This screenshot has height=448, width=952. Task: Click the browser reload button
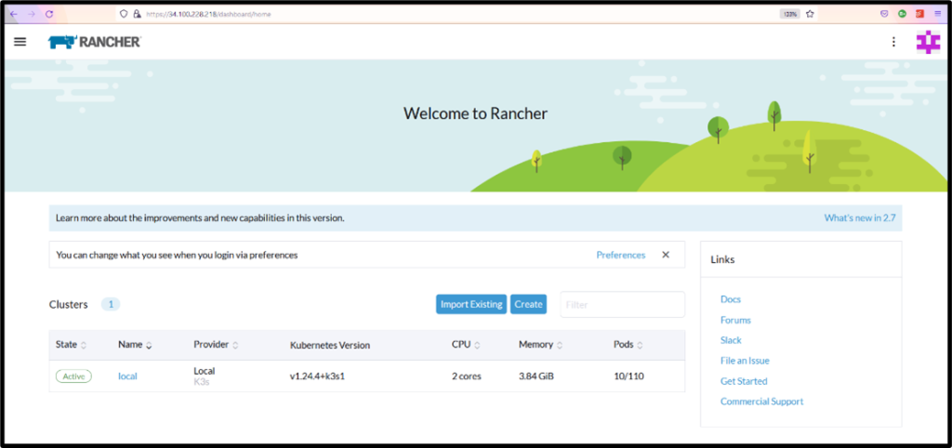coord(49,14)
